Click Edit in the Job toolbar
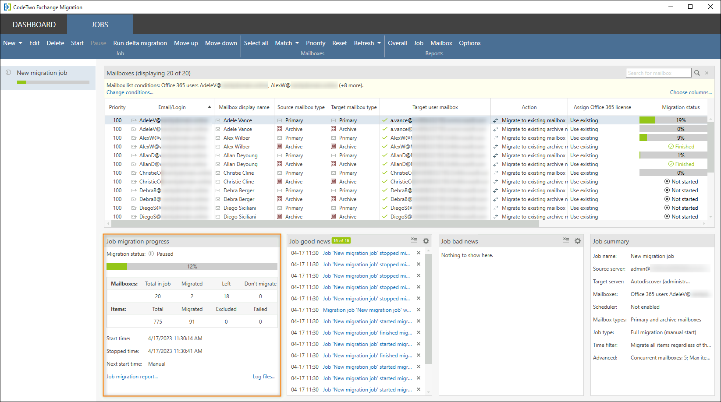 click(34, 43)
